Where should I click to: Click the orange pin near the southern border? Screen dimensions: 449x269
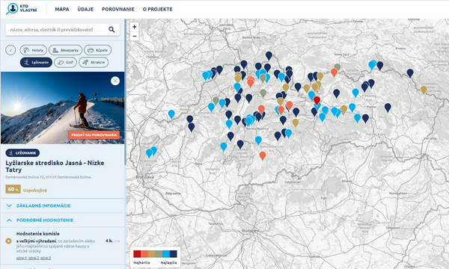tap(263, 155)
